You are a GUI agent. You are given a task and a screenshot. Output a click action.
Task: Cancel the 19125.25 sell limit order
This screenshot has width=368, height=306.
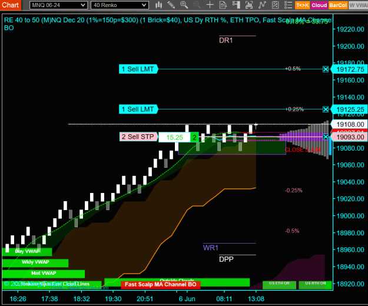point(326,109)
